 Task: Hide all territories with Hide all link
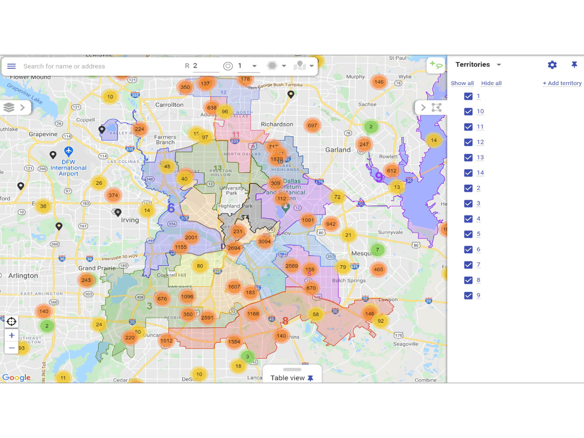pyautogui.click(x=491, y=83)
